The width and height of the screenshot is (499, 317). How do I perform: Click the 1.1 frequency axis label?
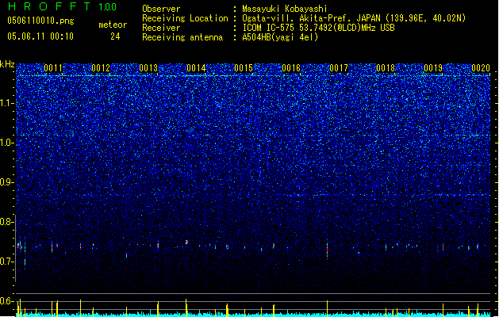[x=7, y=103]
